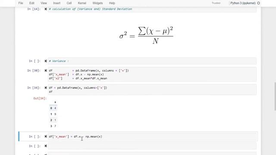276x155 pixels.
Task: Open the View menu
Action: coord(44,3)
